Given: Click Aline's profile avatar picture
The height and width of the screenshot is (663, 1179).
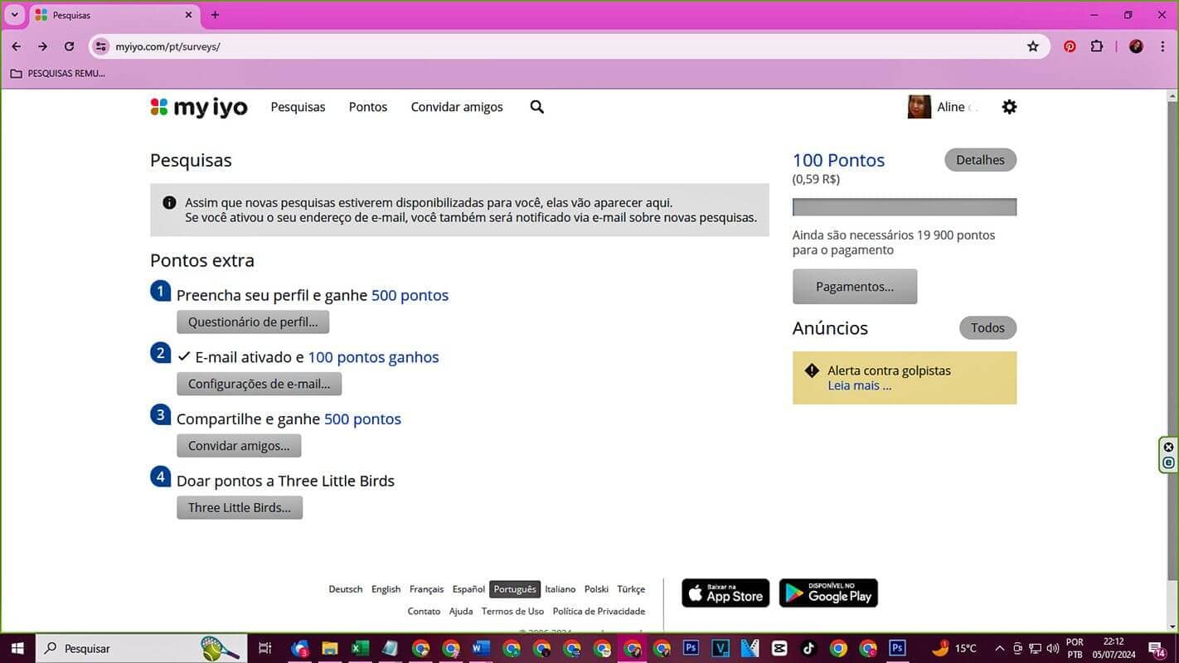Looking at the screenshot, I should (x=919, y=107).
